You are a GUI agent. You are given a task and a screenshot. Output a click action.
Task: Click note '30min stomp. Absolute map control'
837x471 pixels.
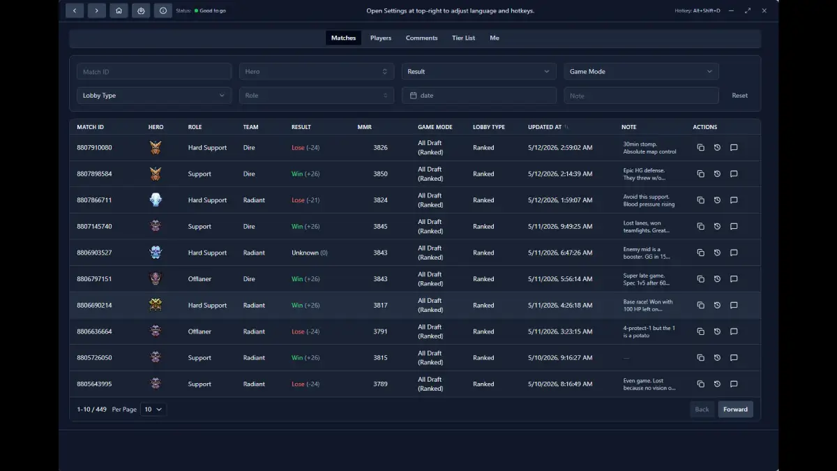[650, 147]
